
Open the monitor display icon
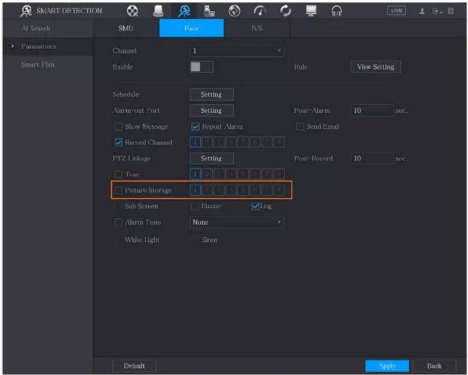[311, 11]
